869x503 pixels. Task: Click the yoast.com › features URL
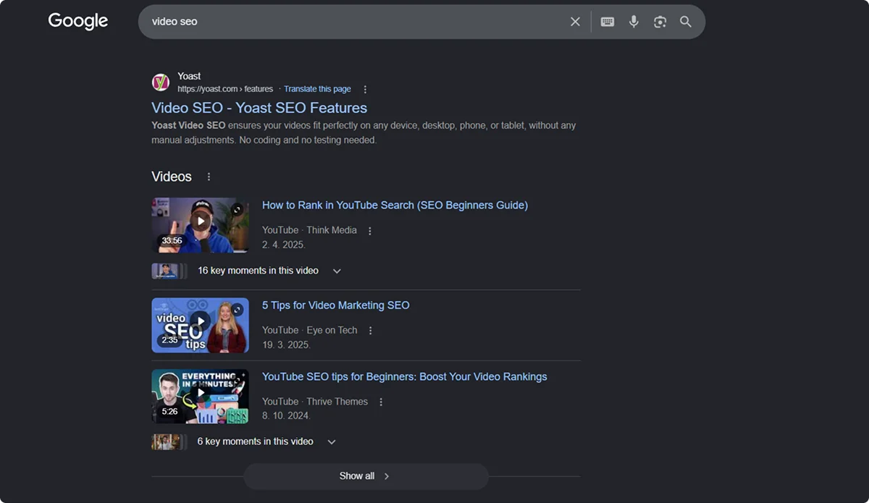[x=225, y=89]
